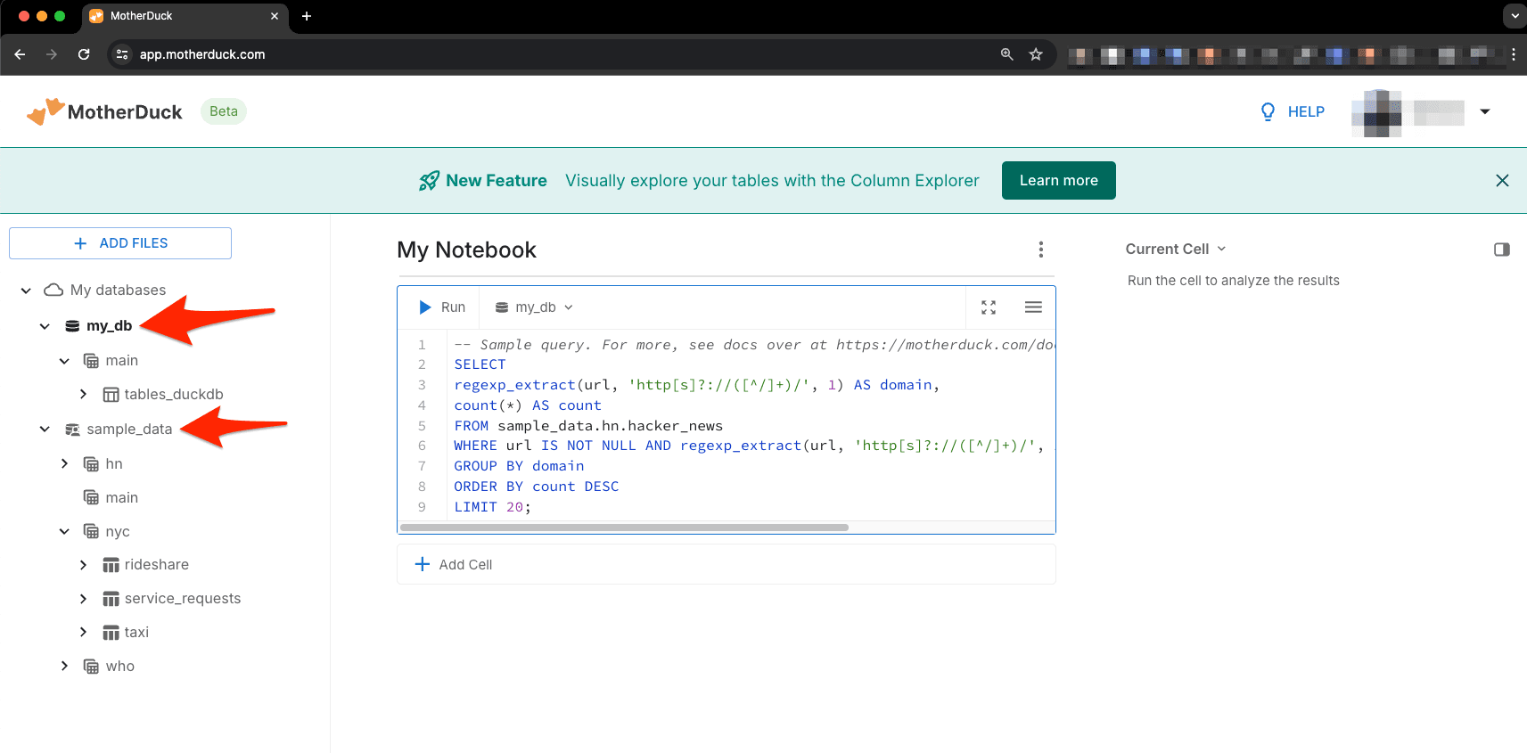Open the HELP lightbulb icon
Image resolution: width=1527 pixels, height=753 pixels.
(1268, 111)
